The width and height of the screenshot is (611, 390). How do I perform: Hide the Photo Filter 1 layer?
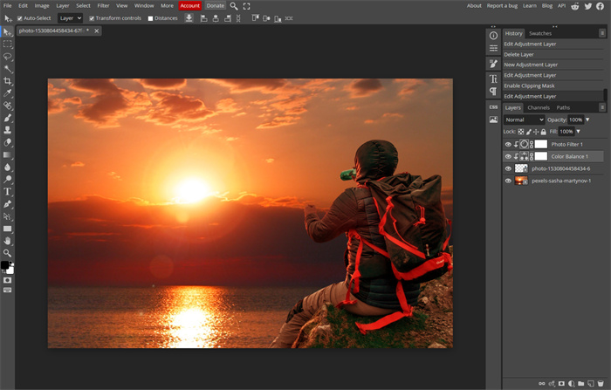[x=509, y=144]
